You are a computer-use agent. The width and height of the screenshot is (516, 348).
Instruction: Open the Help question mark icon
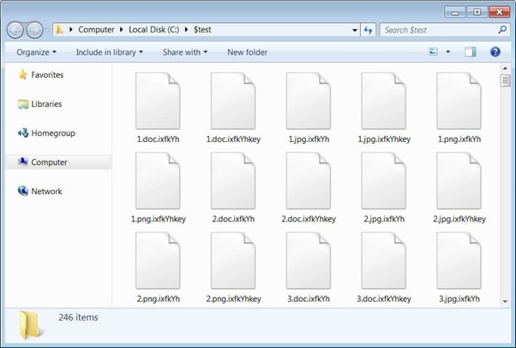(x=495, y=52)
